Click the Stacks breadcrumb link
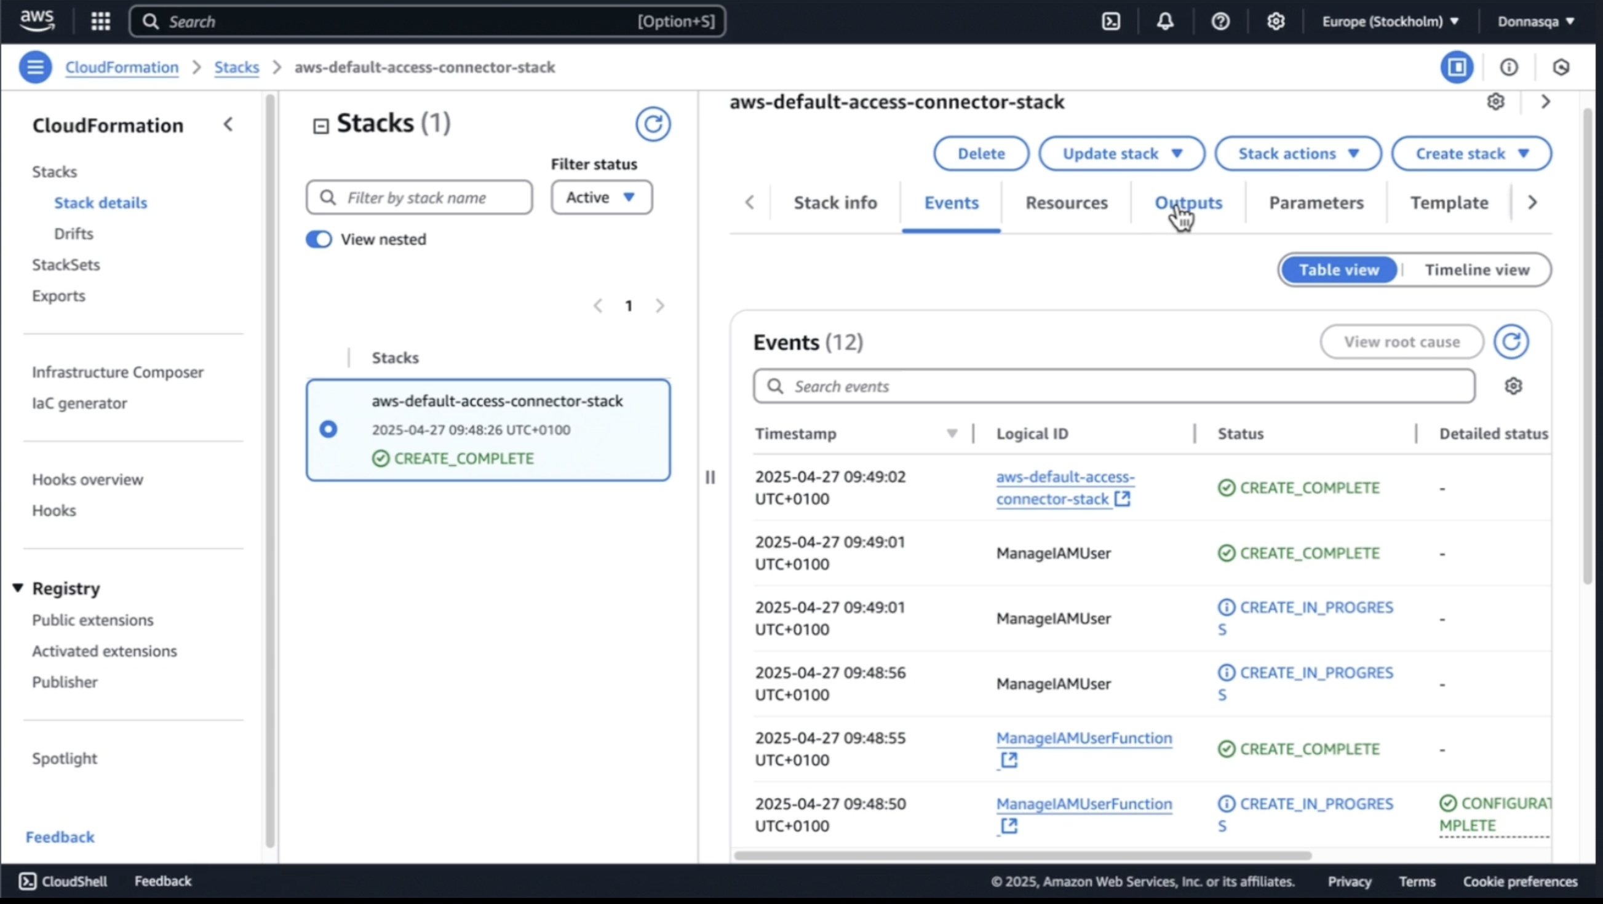1603x904 pixels. click(236, 66)
